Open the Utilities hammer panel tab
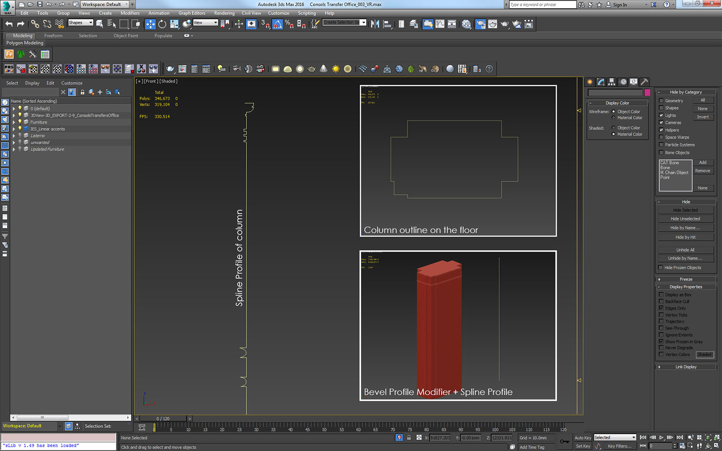 click(644, 82)
